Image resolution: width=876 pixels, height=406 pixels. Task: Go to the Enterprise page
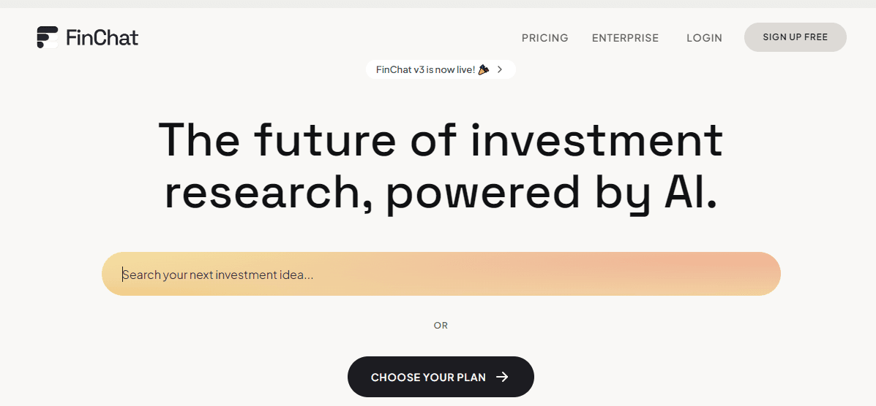tap(625, 38)
